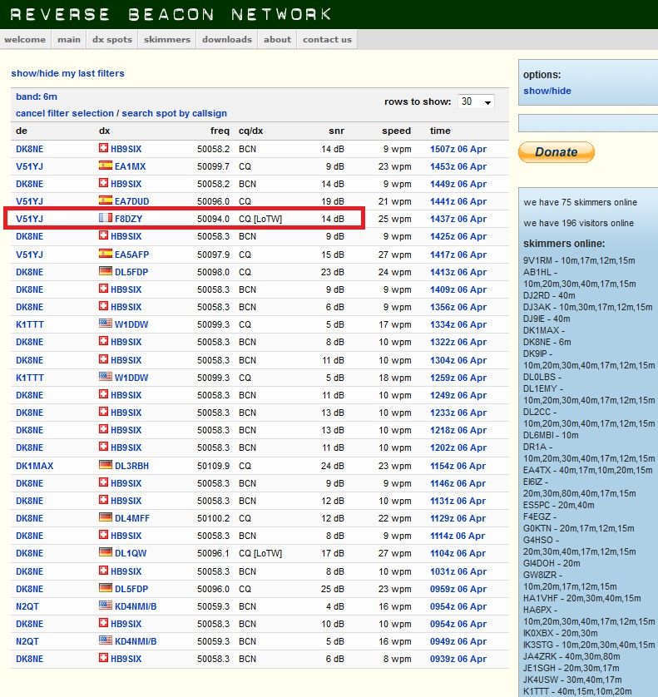Click the US flag in the 0954z KD4NMI/B row
Image resolution: width=658 pixels, height=697 pixels.
pos(106,606)
